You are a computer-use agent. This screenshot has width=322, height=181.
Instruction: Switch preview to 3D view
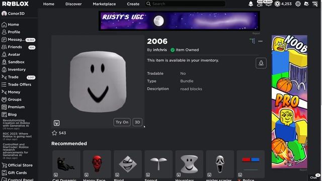point(137,122)
